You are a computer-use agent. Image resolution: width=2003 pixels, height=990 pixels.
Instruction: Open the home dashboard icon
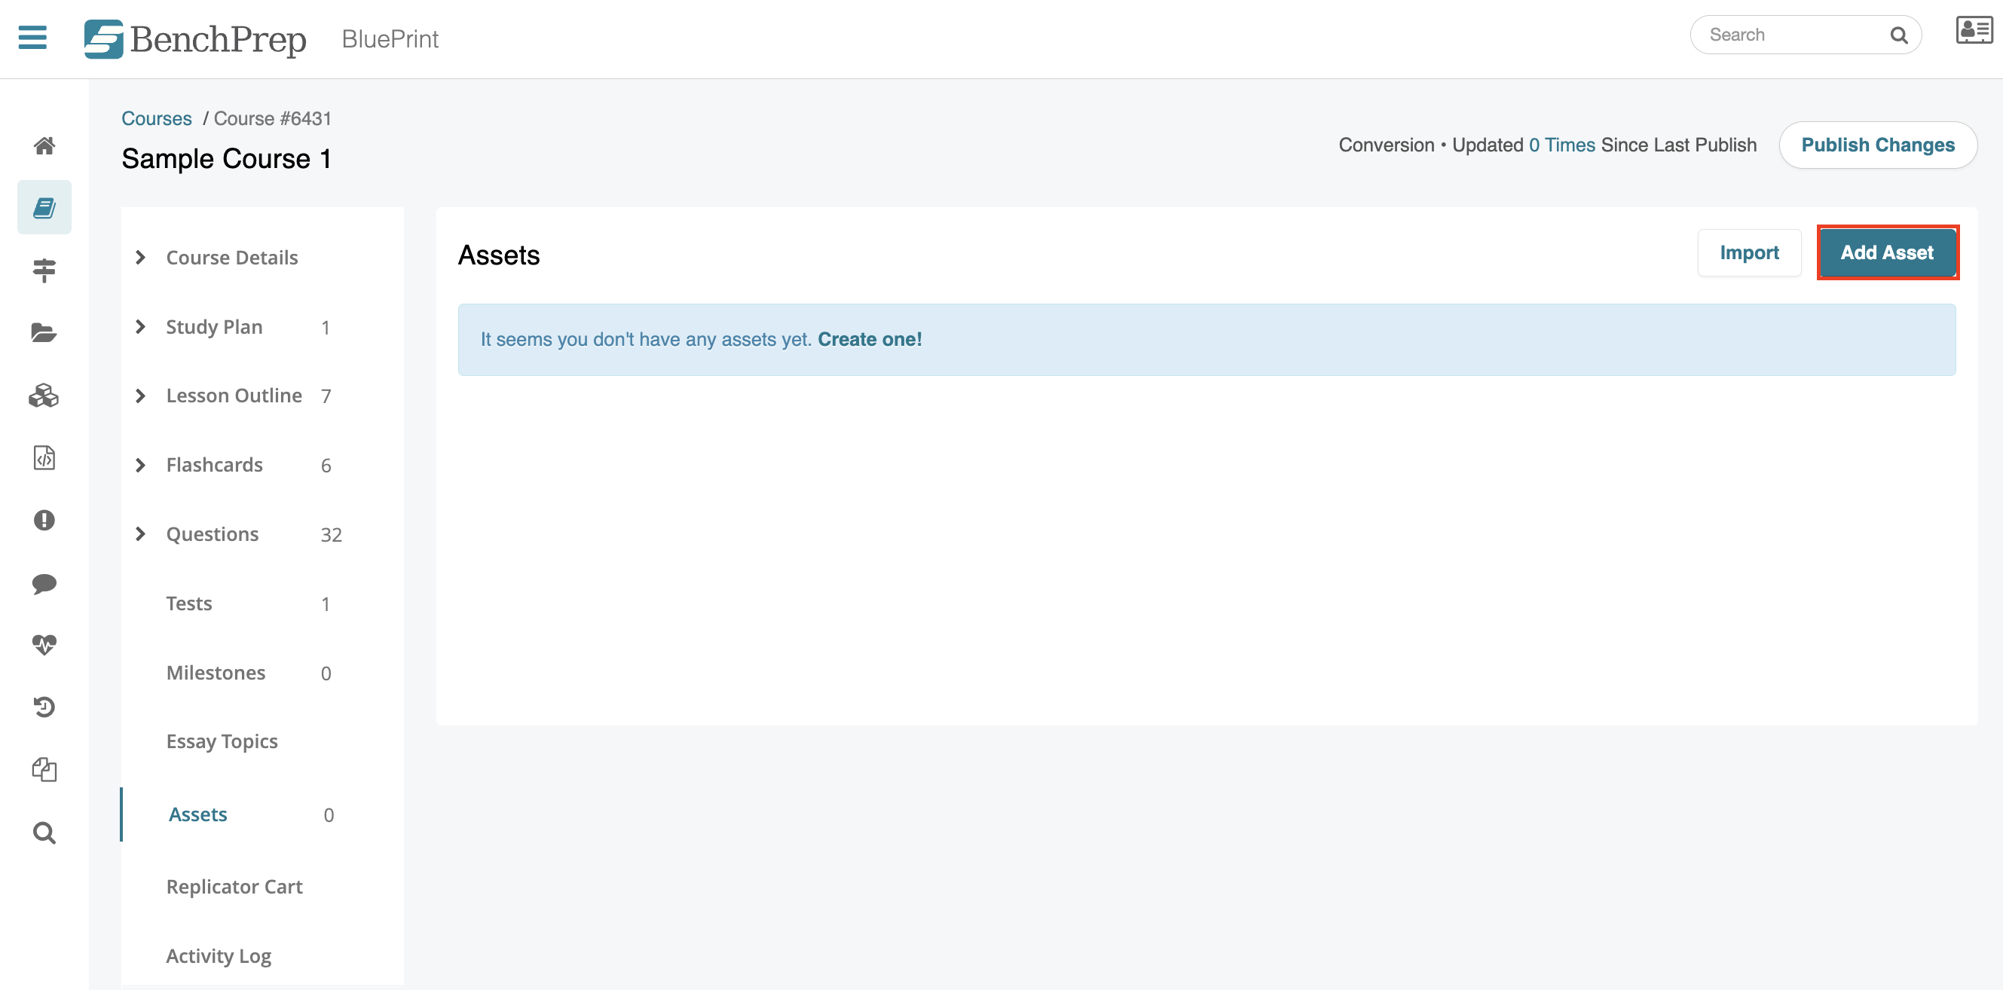(44, 145)
